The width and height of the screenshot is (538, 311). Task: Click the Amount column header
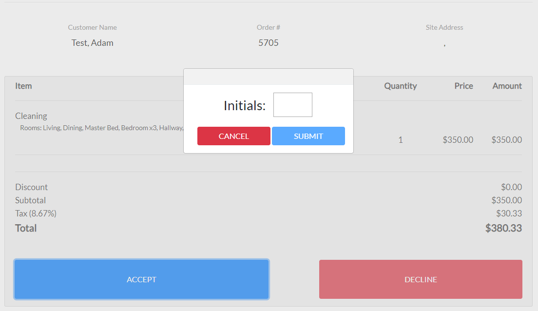507,86
